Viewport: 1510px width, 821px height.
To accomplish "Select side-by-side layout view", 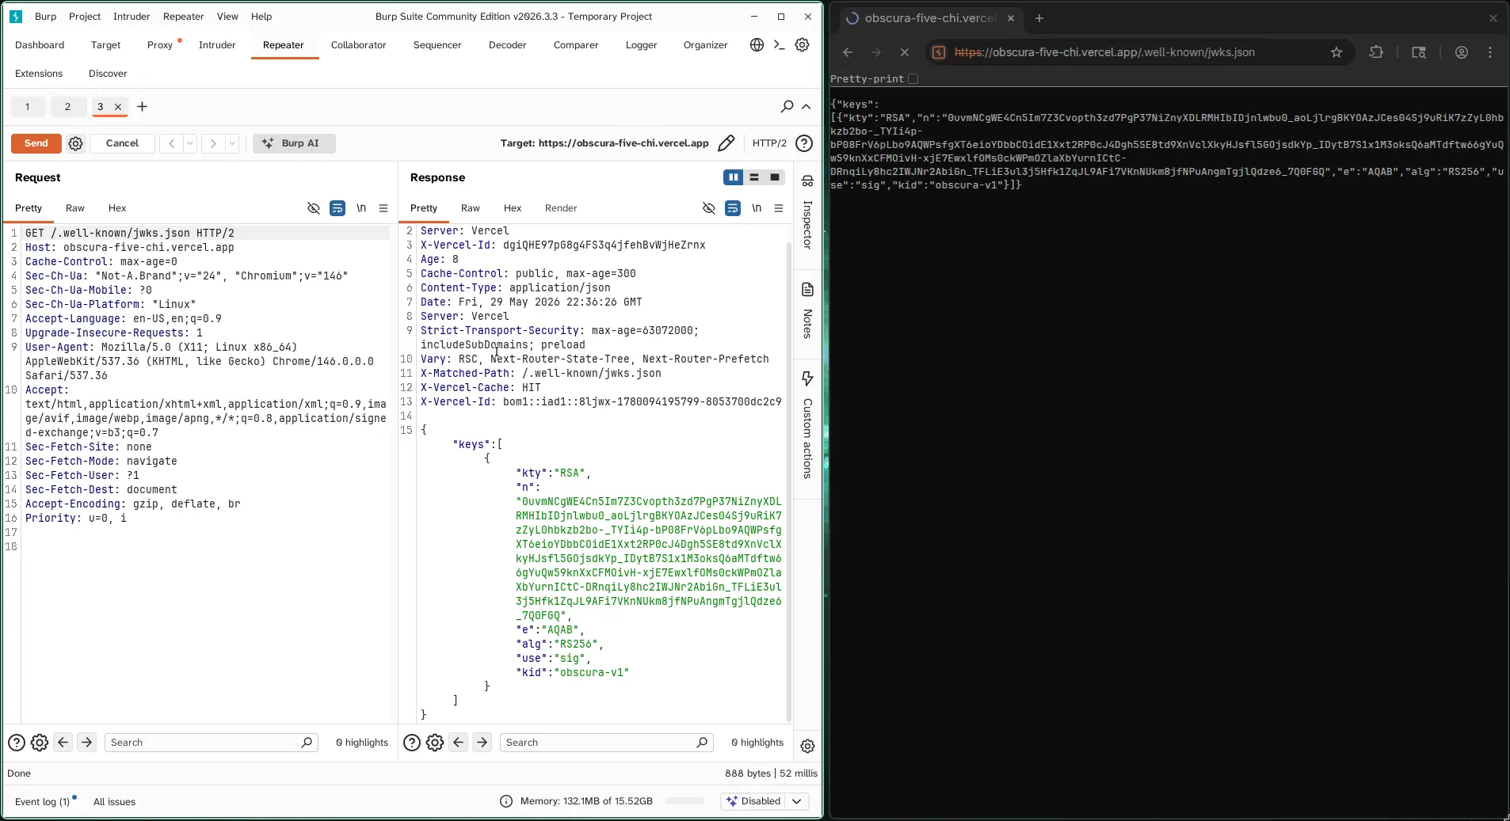I will point(733,177).
